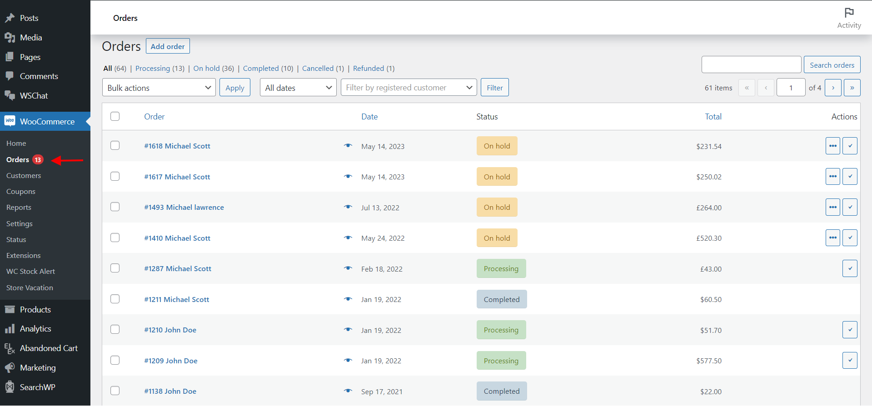Screen dimensions: 872x406
Task: Tick the select-all orders checkbox
Action: [x=115, y=116]
